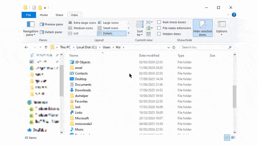Click the New folder quick access icon
258x145 pixels.
point(40,8)
